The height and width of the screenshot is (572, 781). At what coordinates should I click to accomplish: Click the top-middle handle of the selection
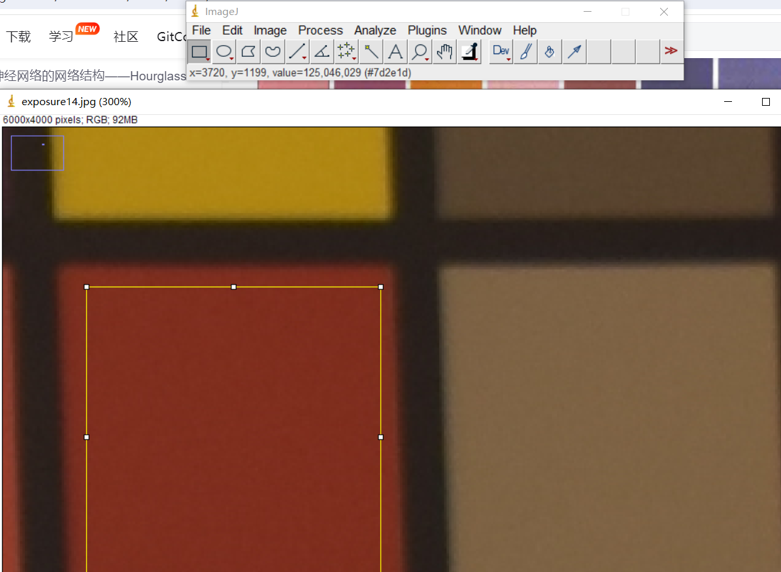point(234,287)
